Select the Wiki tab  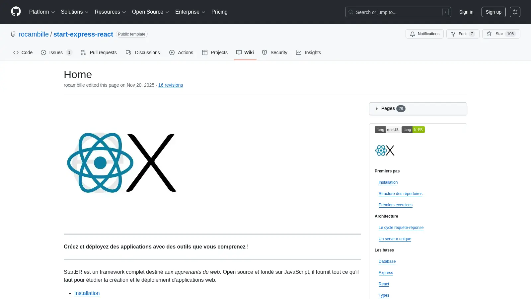click(245, 52)
